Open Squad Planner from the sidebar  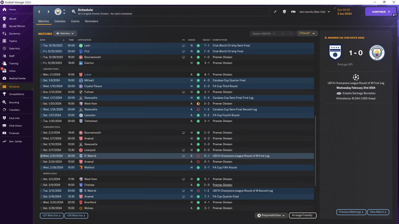click(x=17, y=26)
